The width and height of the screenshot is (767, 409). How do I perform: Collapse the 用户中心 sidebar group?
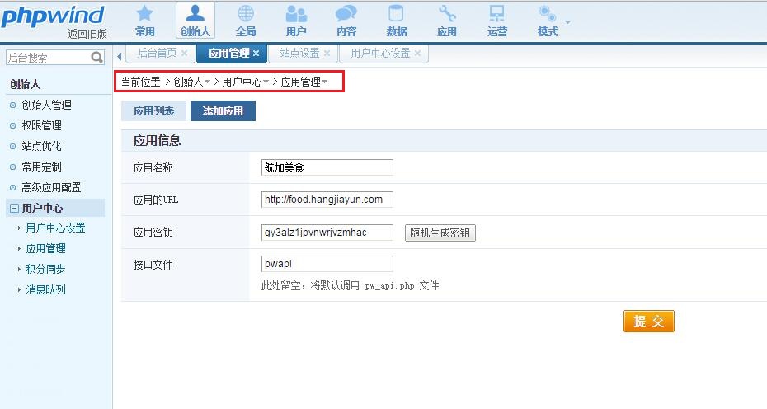(x=14, y=209)
